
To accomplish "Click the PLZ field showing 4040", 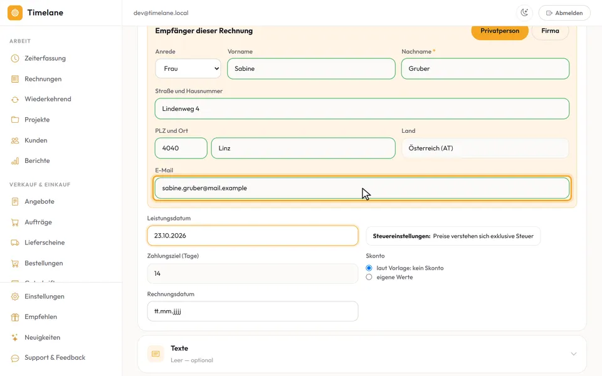I will coord(181,148).
